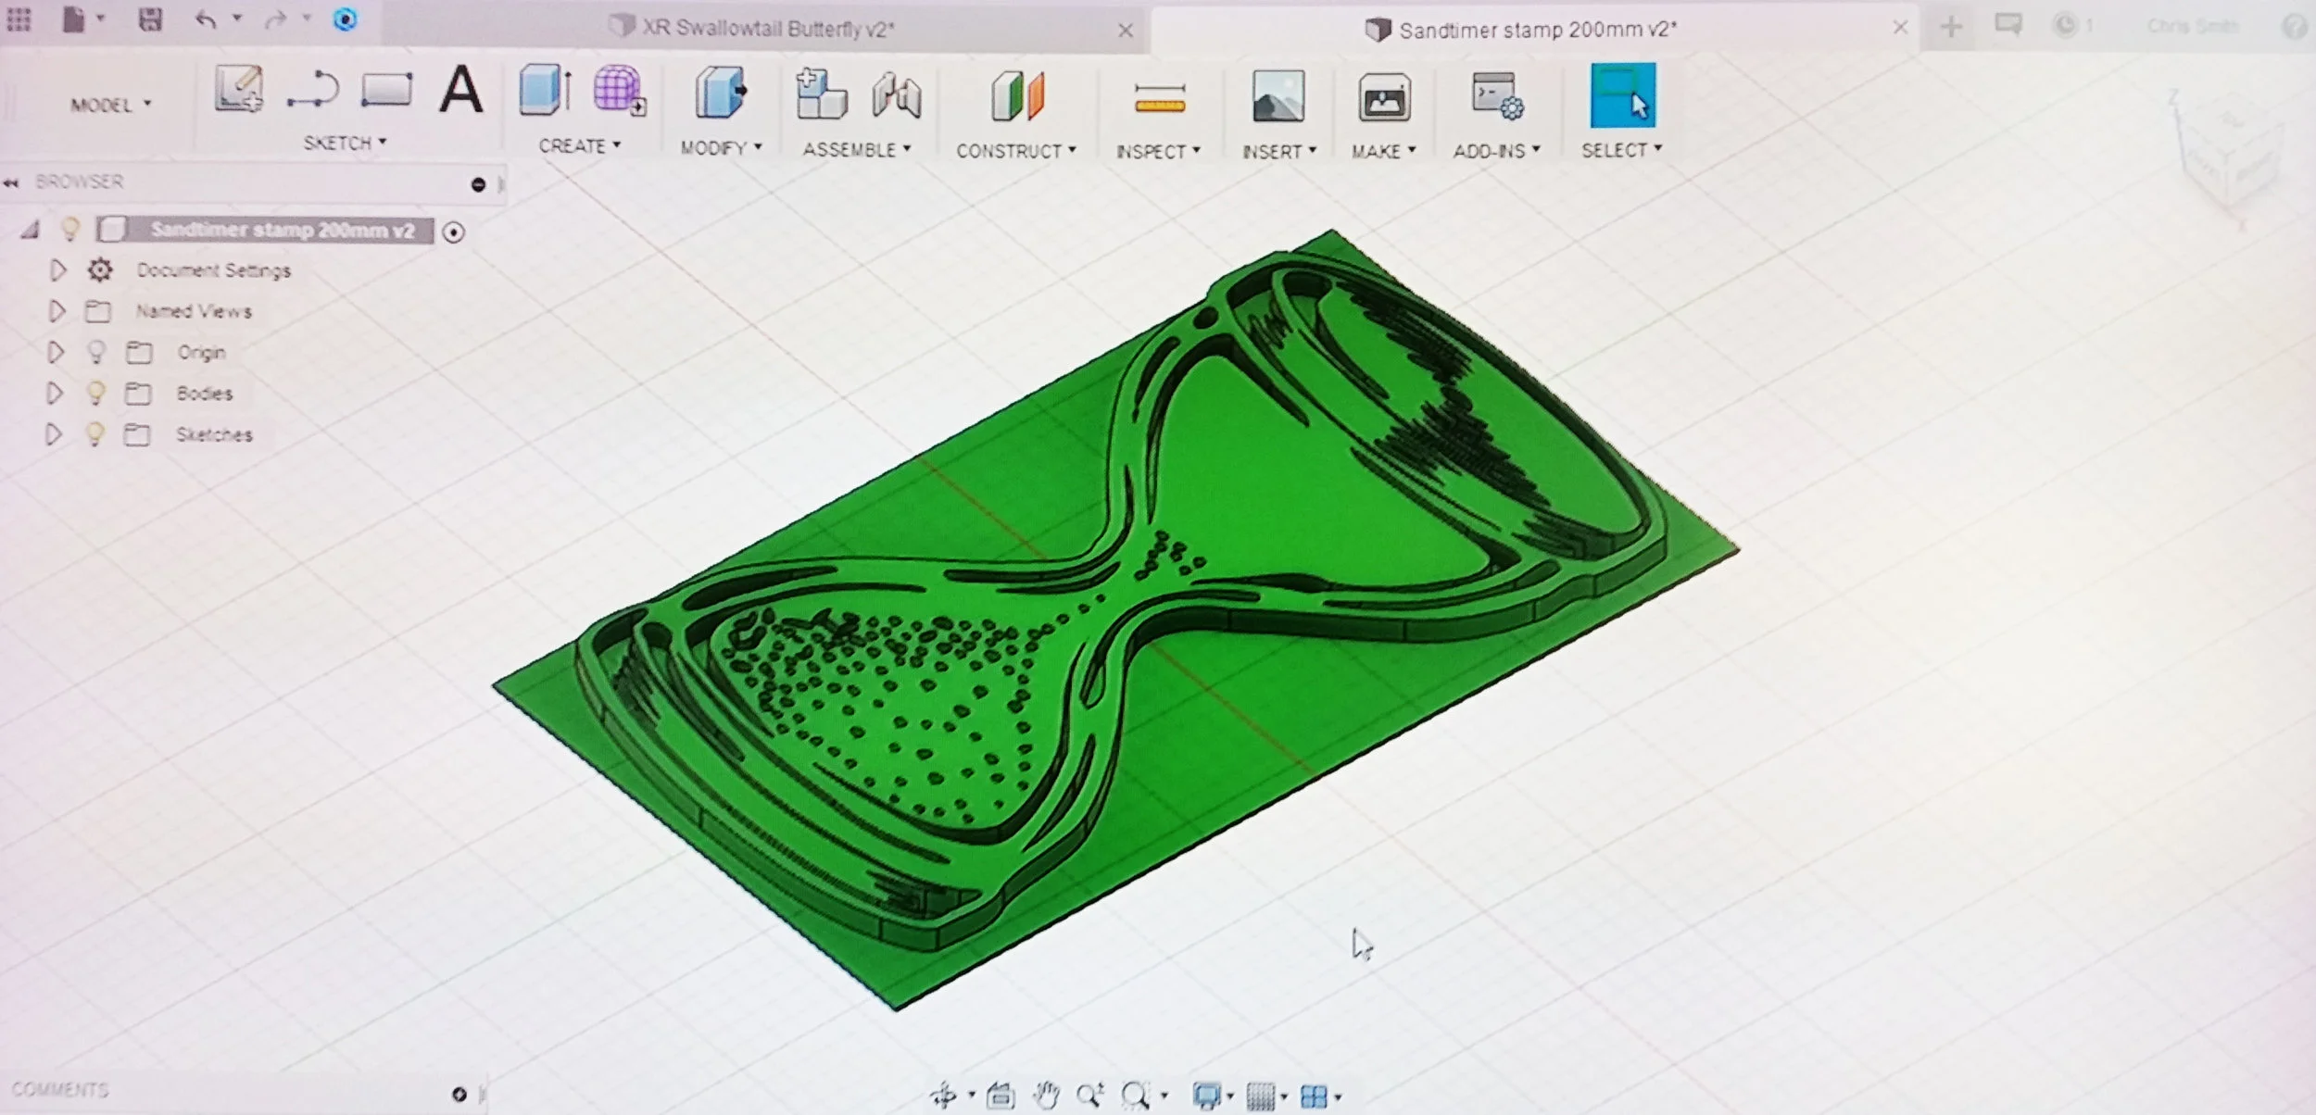Screen dimensions: 2316x1115
Task: Activate the blue Select tool
Action: coord(1622,95)
